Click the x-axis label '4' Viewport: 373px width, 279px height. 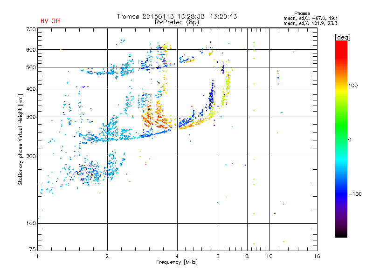(177, 256)
